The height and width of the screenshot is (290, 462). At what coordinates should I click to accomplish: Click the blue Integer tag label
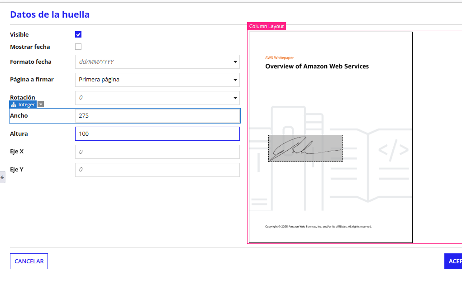26,105
